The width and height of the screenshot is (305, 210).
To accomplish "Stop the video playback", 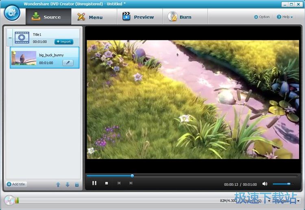I will click(x=107, y=183).
